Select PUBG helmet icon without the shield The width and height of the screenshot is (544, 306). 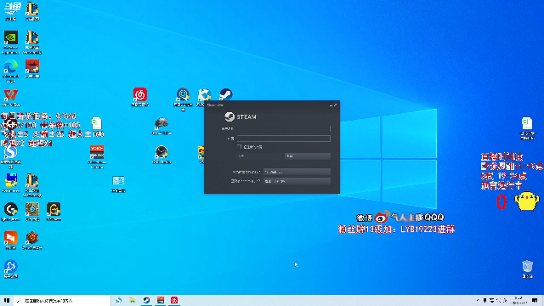(161, 126)
